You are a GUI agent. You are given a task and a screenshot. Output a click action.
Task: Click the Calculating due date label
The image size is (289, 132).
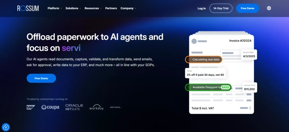click(204, 60)
